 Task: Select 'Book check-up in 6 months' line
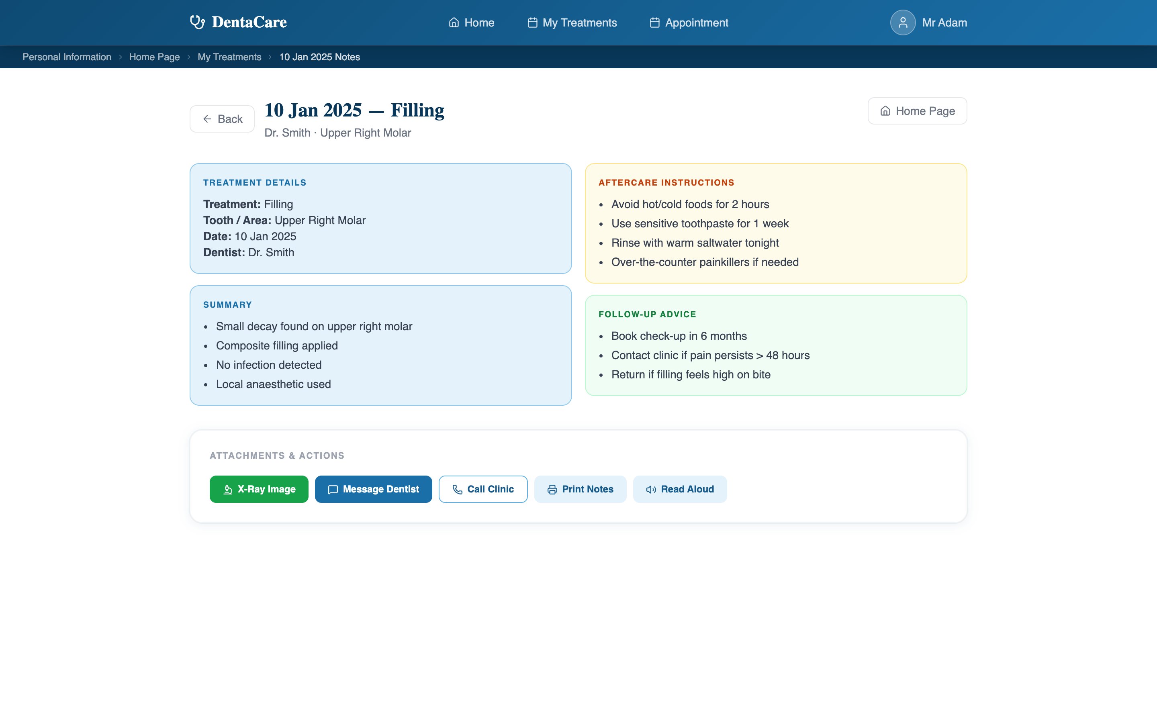point(679,336)
